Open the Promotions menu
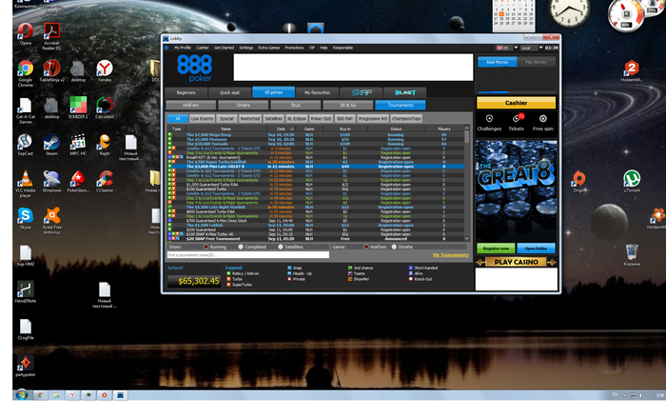 coord(294,48)
